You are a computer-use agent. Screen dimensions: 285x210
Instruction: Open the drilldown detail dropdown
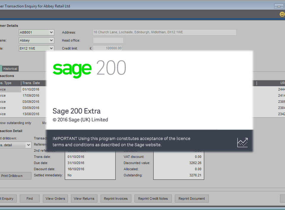click(28, 145)
